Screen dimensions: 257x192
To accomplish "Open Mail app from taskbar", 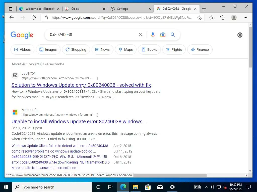I will (x=160, y=187).
